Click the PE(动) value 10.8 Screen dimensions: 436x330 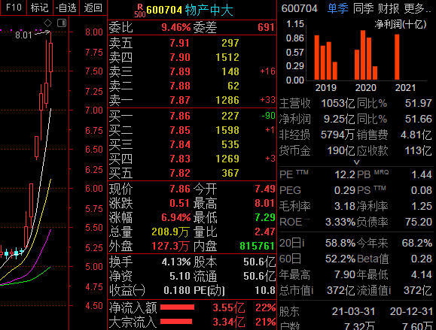(265, 290)
